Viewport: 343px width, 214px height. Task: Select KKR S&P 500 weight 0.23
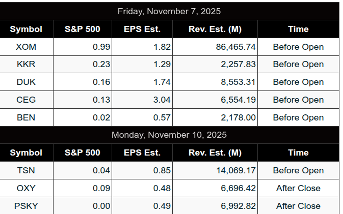pyautogui.click(x=101, y=65)
